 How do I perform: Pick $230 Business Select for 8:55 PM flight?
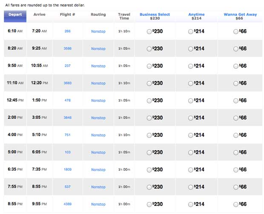coord(149,205)
